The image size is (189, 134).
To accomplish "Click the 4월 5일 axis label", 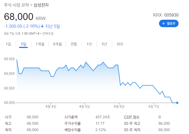I will [x=85, y=106].
